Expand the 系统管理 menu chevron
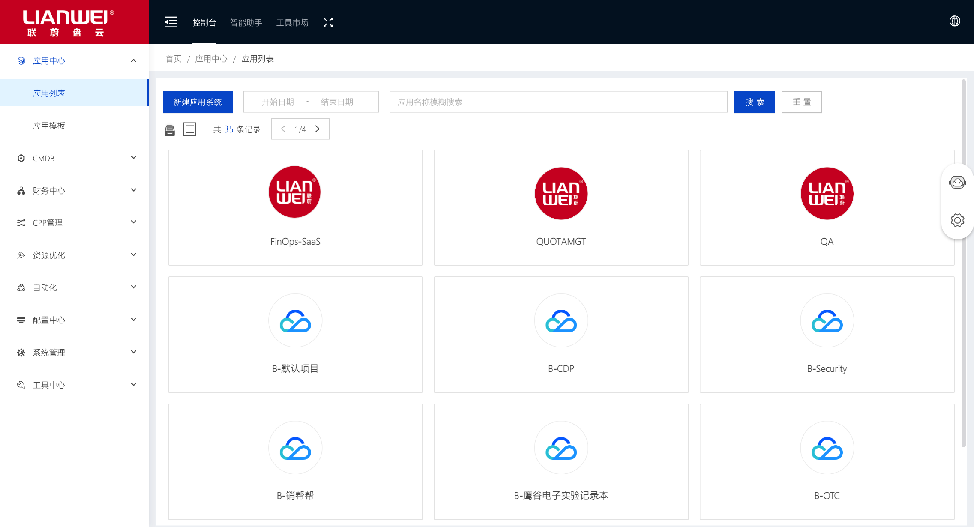 point(134,352)
